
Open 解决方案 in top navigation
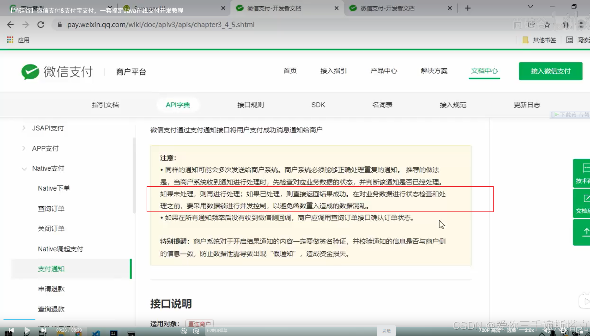434,71
